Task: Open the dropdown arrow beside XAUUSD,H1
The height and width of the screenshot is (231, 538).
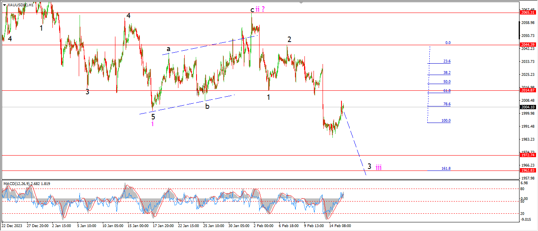Action: coord(4,5)
